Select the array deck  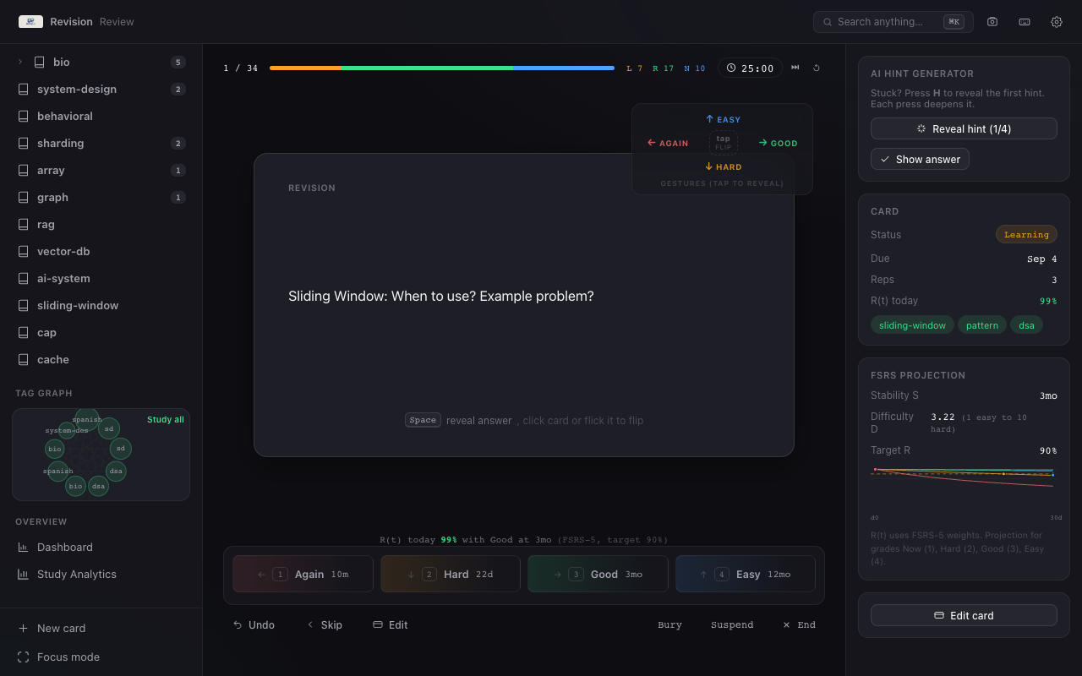tap(101, 170)
